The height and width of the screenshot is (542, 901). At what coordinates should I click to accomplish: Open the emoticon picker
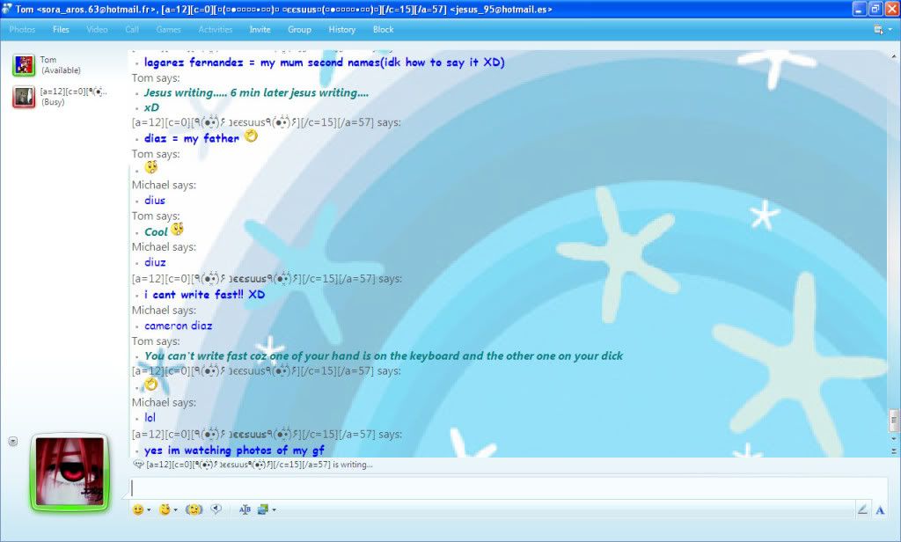[x=138, y=509]
